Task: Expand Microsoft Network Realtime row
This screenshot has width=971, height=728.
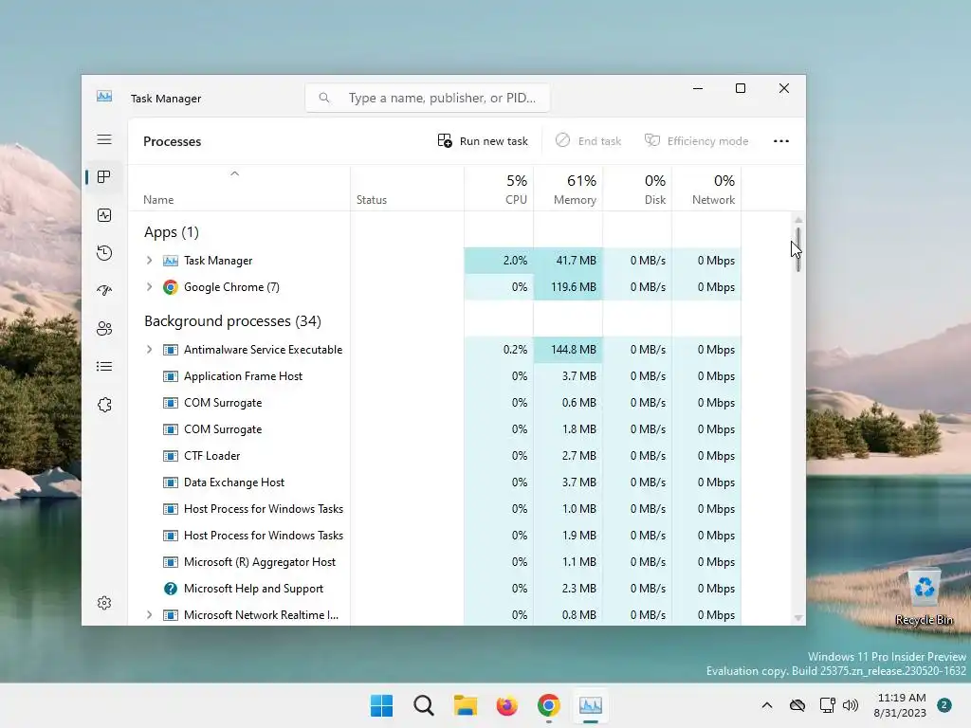Action: point(149,615)
